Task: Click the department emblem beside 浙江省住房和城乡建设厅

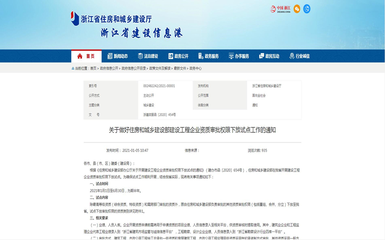Action: (x=75, y=19)
